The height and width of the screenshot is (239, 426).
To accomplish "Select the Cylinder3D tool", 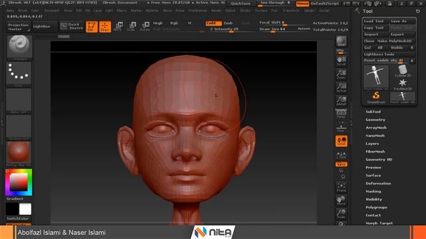I will [403, 71].
